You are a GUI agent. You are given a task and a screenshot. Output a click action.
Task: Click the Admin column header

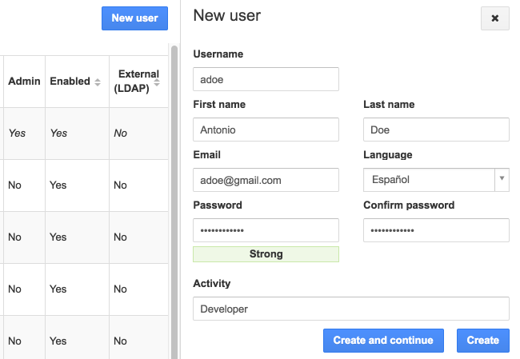(24, 82)
